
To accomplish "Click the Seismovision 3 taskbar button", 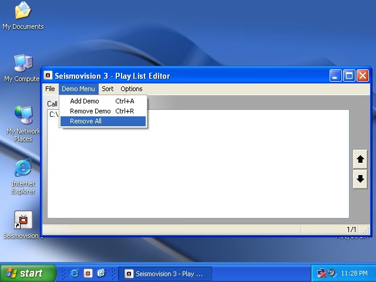I will coord(164,273).
